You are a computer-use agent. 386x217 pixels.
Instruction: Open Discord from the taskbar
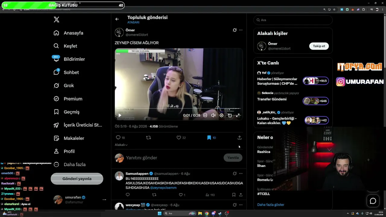(213, 213)
